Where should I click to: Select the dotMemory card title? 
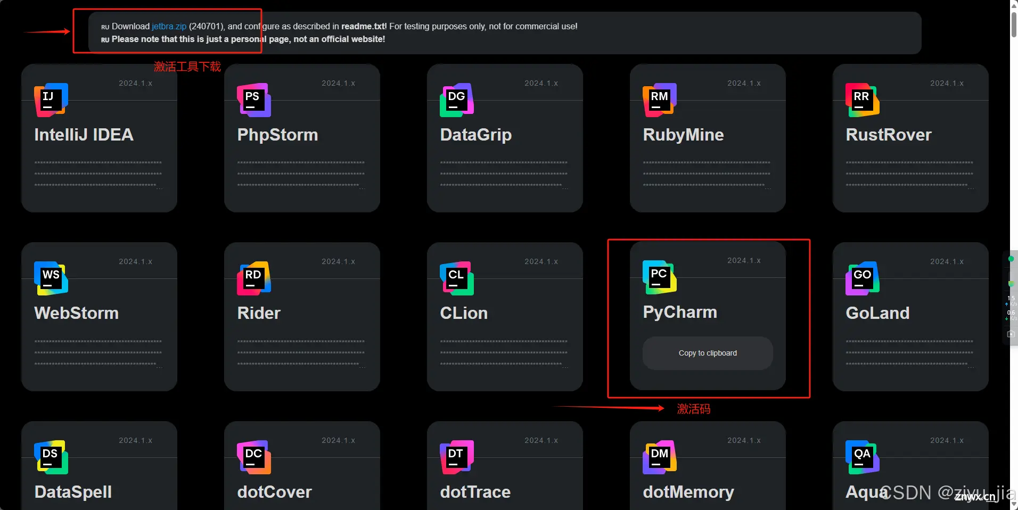tap(688, 492)
